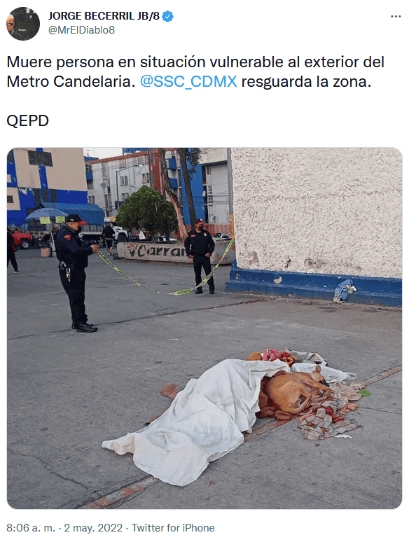Click the JORGE BECERRIL JB/8 display name
Image resolution: width=409 pixels, height=535 pixels.
(104, 16)
